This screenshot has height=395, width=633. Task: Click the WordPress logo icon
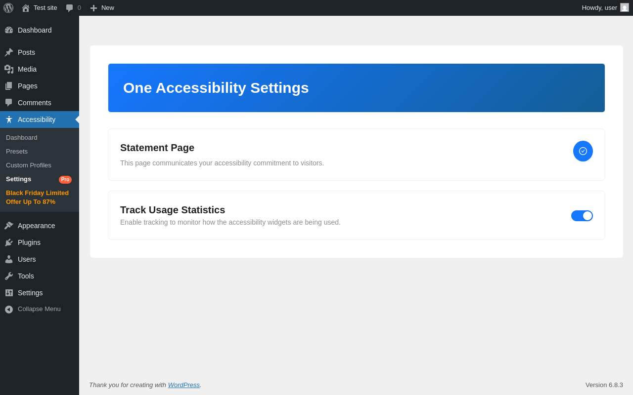pyautogui.click(x=8, y=8)
